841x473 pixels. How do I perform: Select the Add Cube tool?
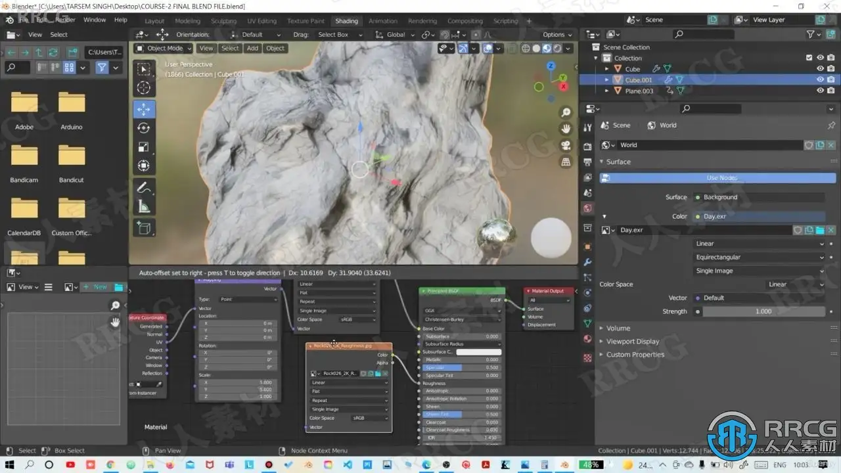tap(144, 228)
